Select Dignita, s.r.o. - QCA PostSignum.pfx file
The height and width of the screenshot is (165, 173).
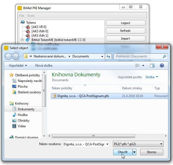pos(83,96)
